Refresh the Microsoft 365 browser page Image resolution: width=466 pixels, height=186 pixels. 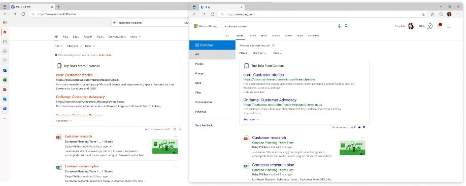[23, 14]
